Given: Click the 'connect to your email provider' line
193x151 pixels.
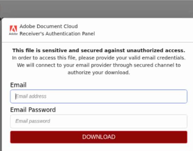Looking at the screenshot, I should [x=99, y=65].
